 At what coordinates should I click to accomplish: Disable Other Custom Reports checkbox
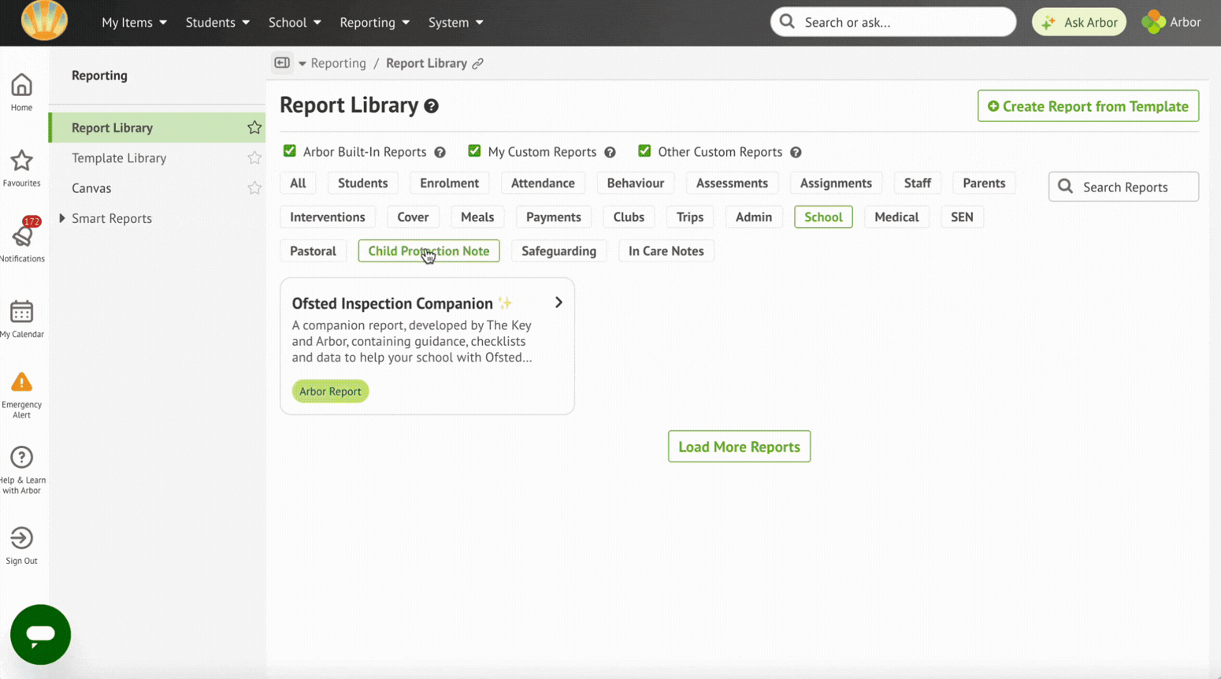[644, 151]
